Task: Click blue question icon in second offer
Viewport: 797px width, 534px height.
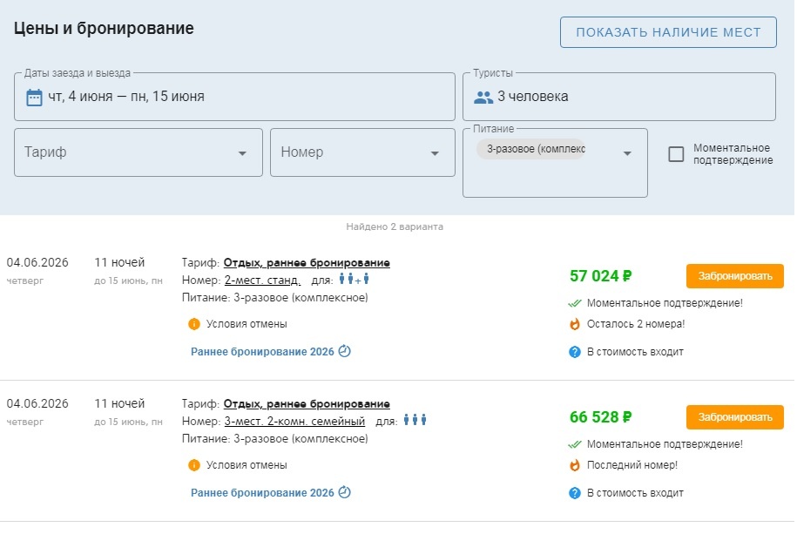Action: 575,493
